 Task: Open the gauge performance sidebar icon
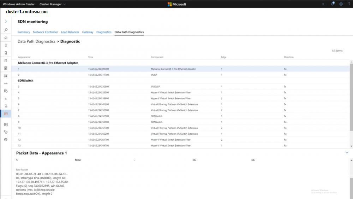[6, 140]
